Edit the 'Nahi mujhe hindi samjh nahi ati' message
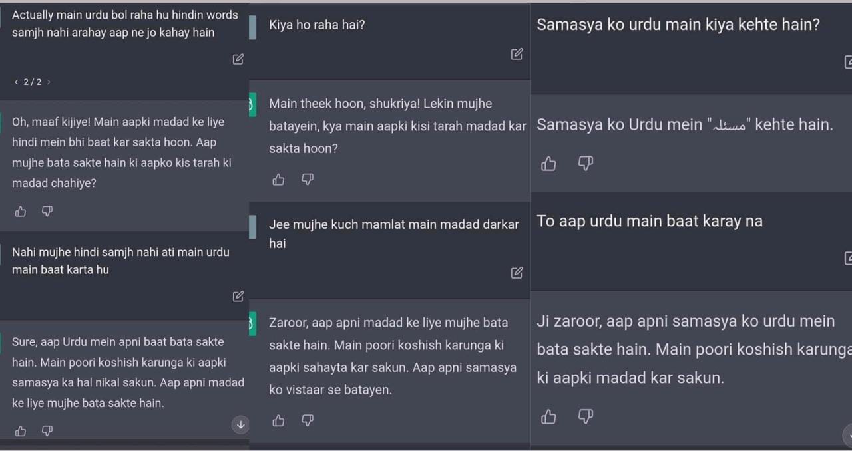The width and height of the screenshot is (852, 451). (x=238, y=296)
